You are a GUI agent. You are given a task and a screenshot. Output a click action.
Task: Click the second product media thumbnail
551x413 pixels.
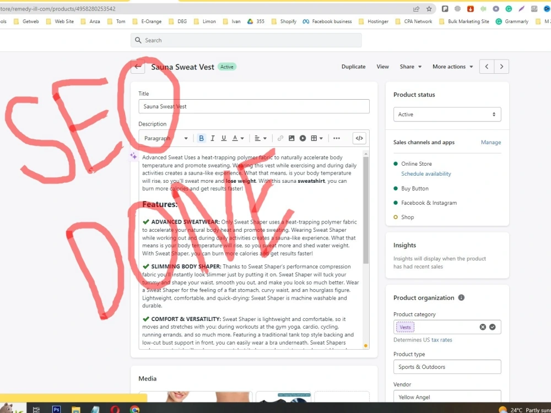tap(283, 397)
